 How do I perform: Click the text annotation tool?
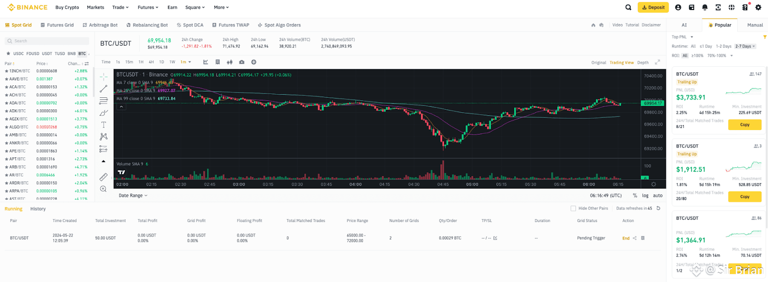(103, 125)
